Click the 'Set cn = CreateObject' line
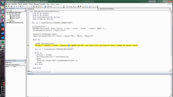This screenshot has width=173, height=97. 52,23
